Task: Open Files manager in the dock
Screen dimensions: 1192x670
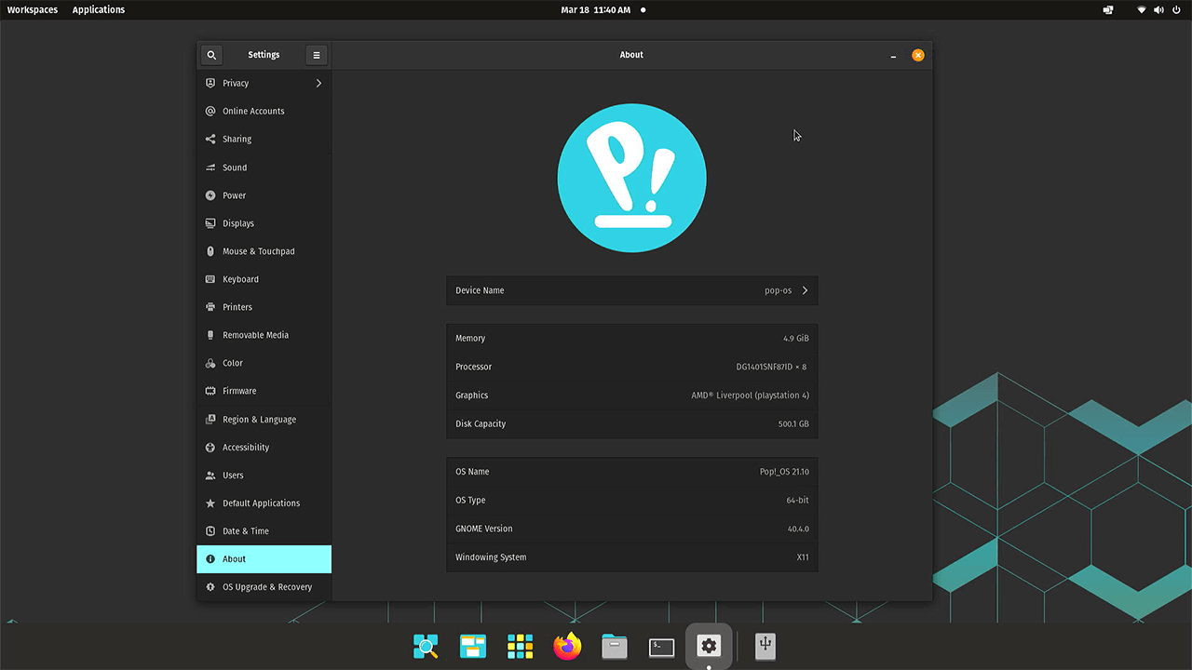Action: [x=615, y=647]
